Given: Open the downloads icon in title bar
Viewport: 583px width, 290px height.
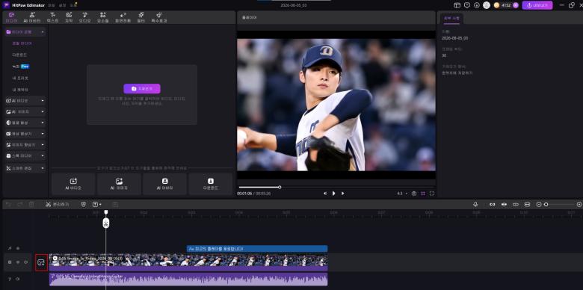Looking at the screenshot, I should 477,5.
